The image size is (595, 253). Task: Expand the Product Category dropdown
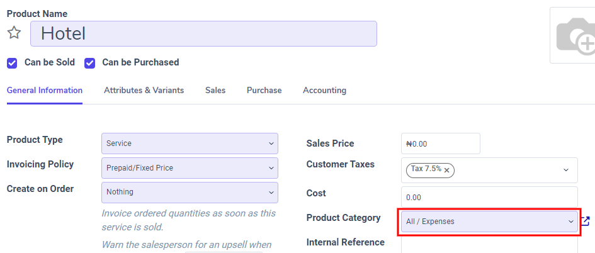(x=489, y=222)
